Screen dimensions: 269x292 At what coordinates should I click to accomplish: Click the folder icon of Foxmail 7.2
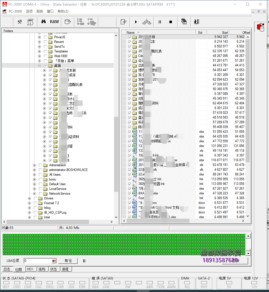[x=40, y=203]
